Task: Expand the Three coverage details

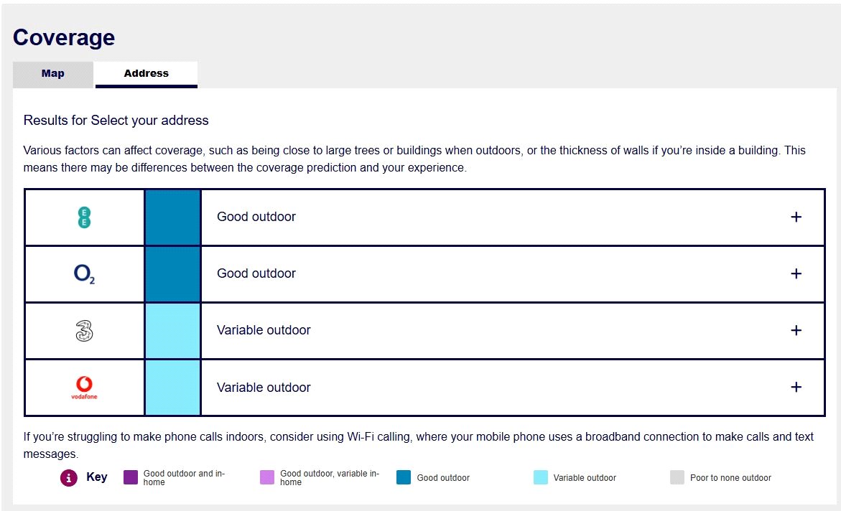Action: (x=796, y=330)
